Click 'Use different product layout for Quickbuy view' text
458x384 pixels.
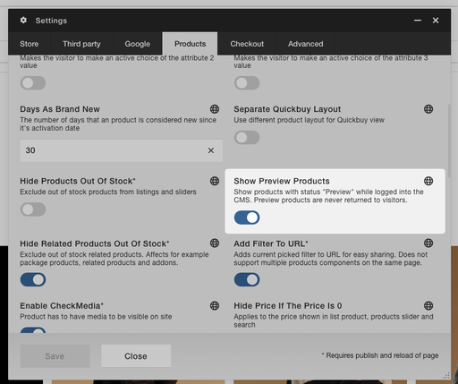309,120
